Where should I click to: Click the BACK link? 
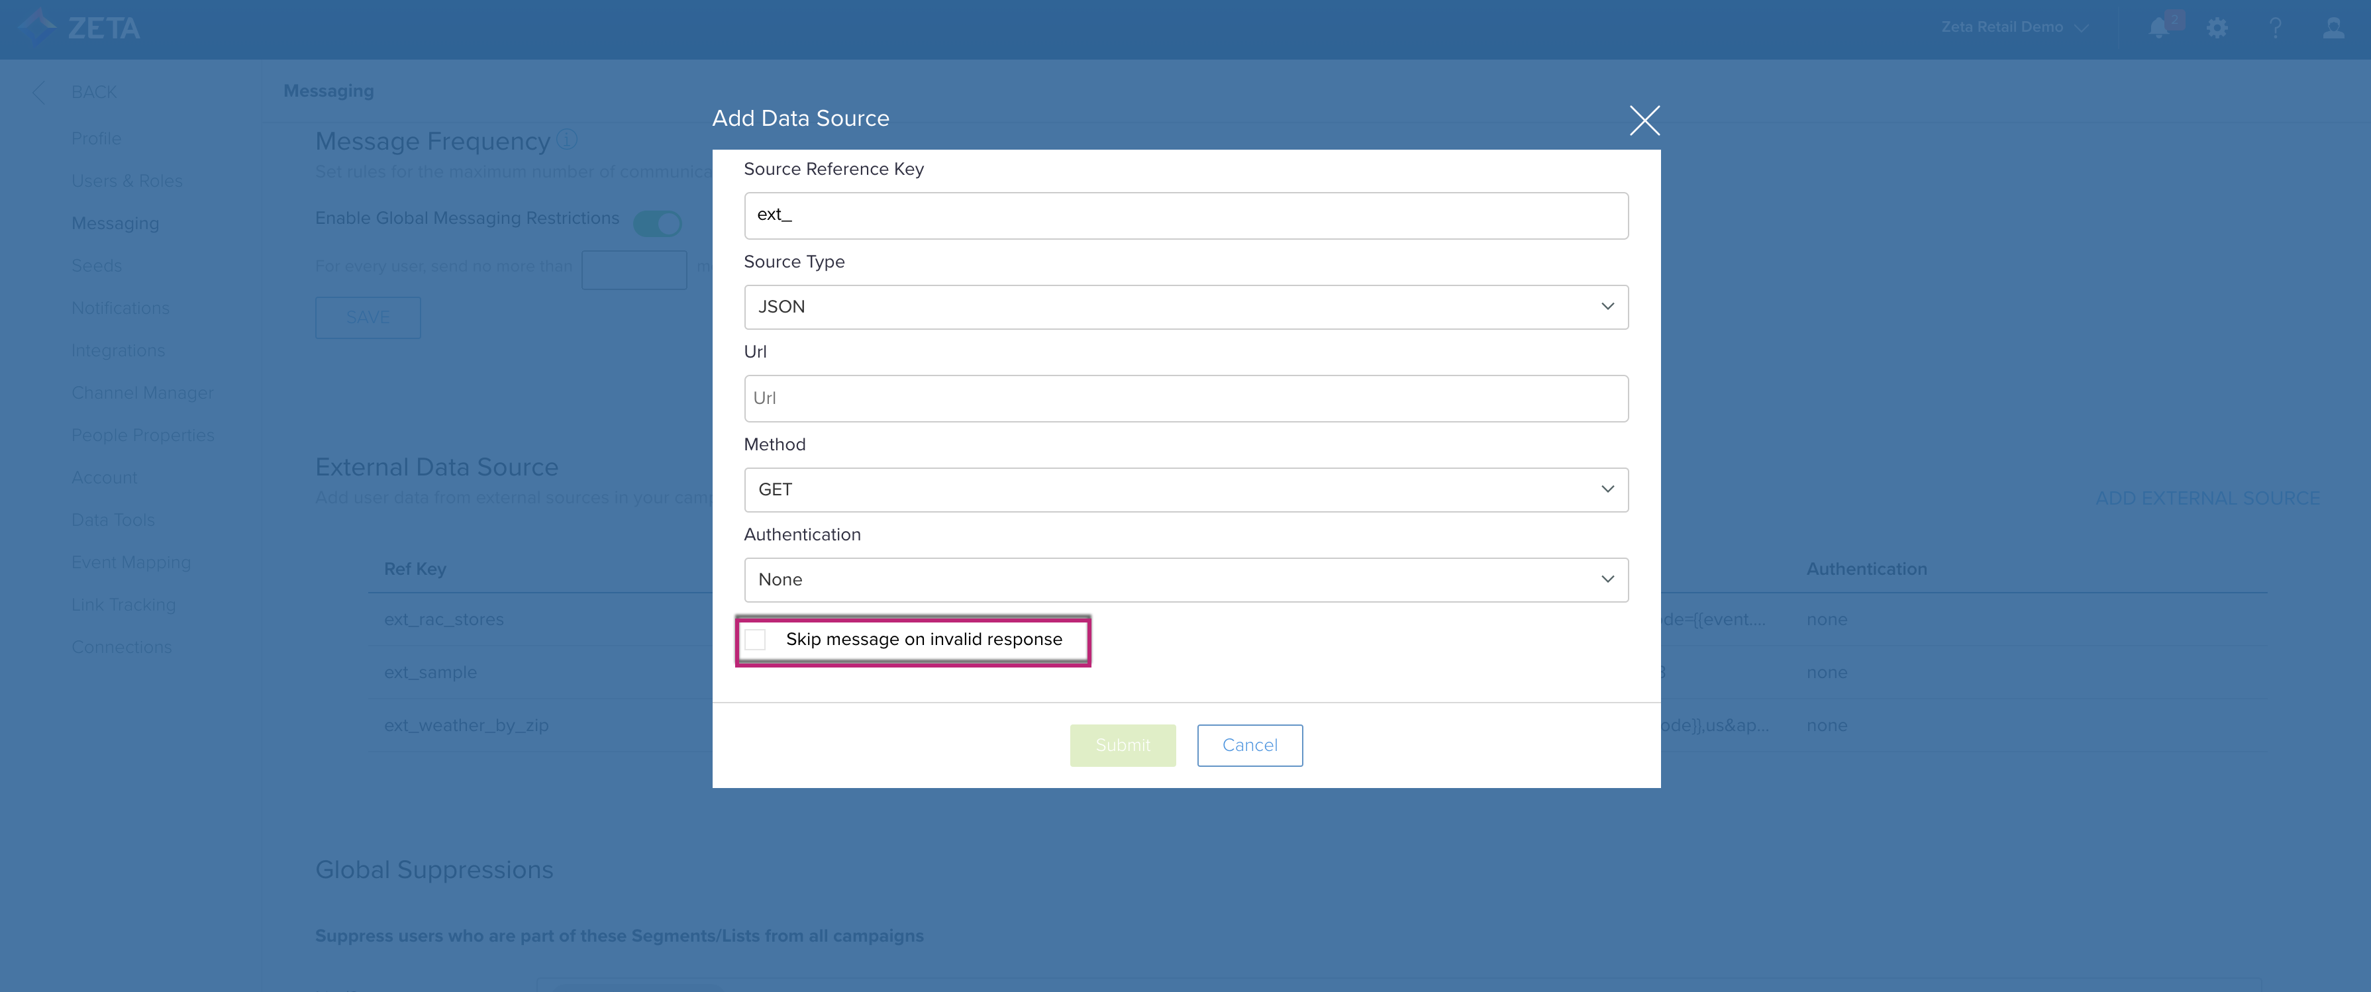pyautogui.click(x=94, y=92)
